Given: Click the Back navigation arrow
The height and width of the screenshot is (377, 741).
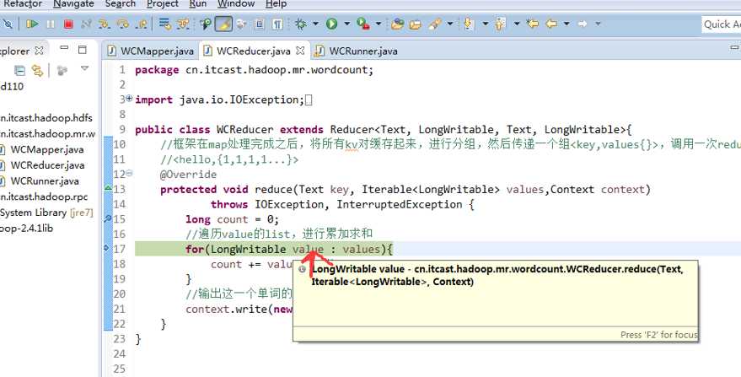Looking at the screenshot, I should point(551,24).
